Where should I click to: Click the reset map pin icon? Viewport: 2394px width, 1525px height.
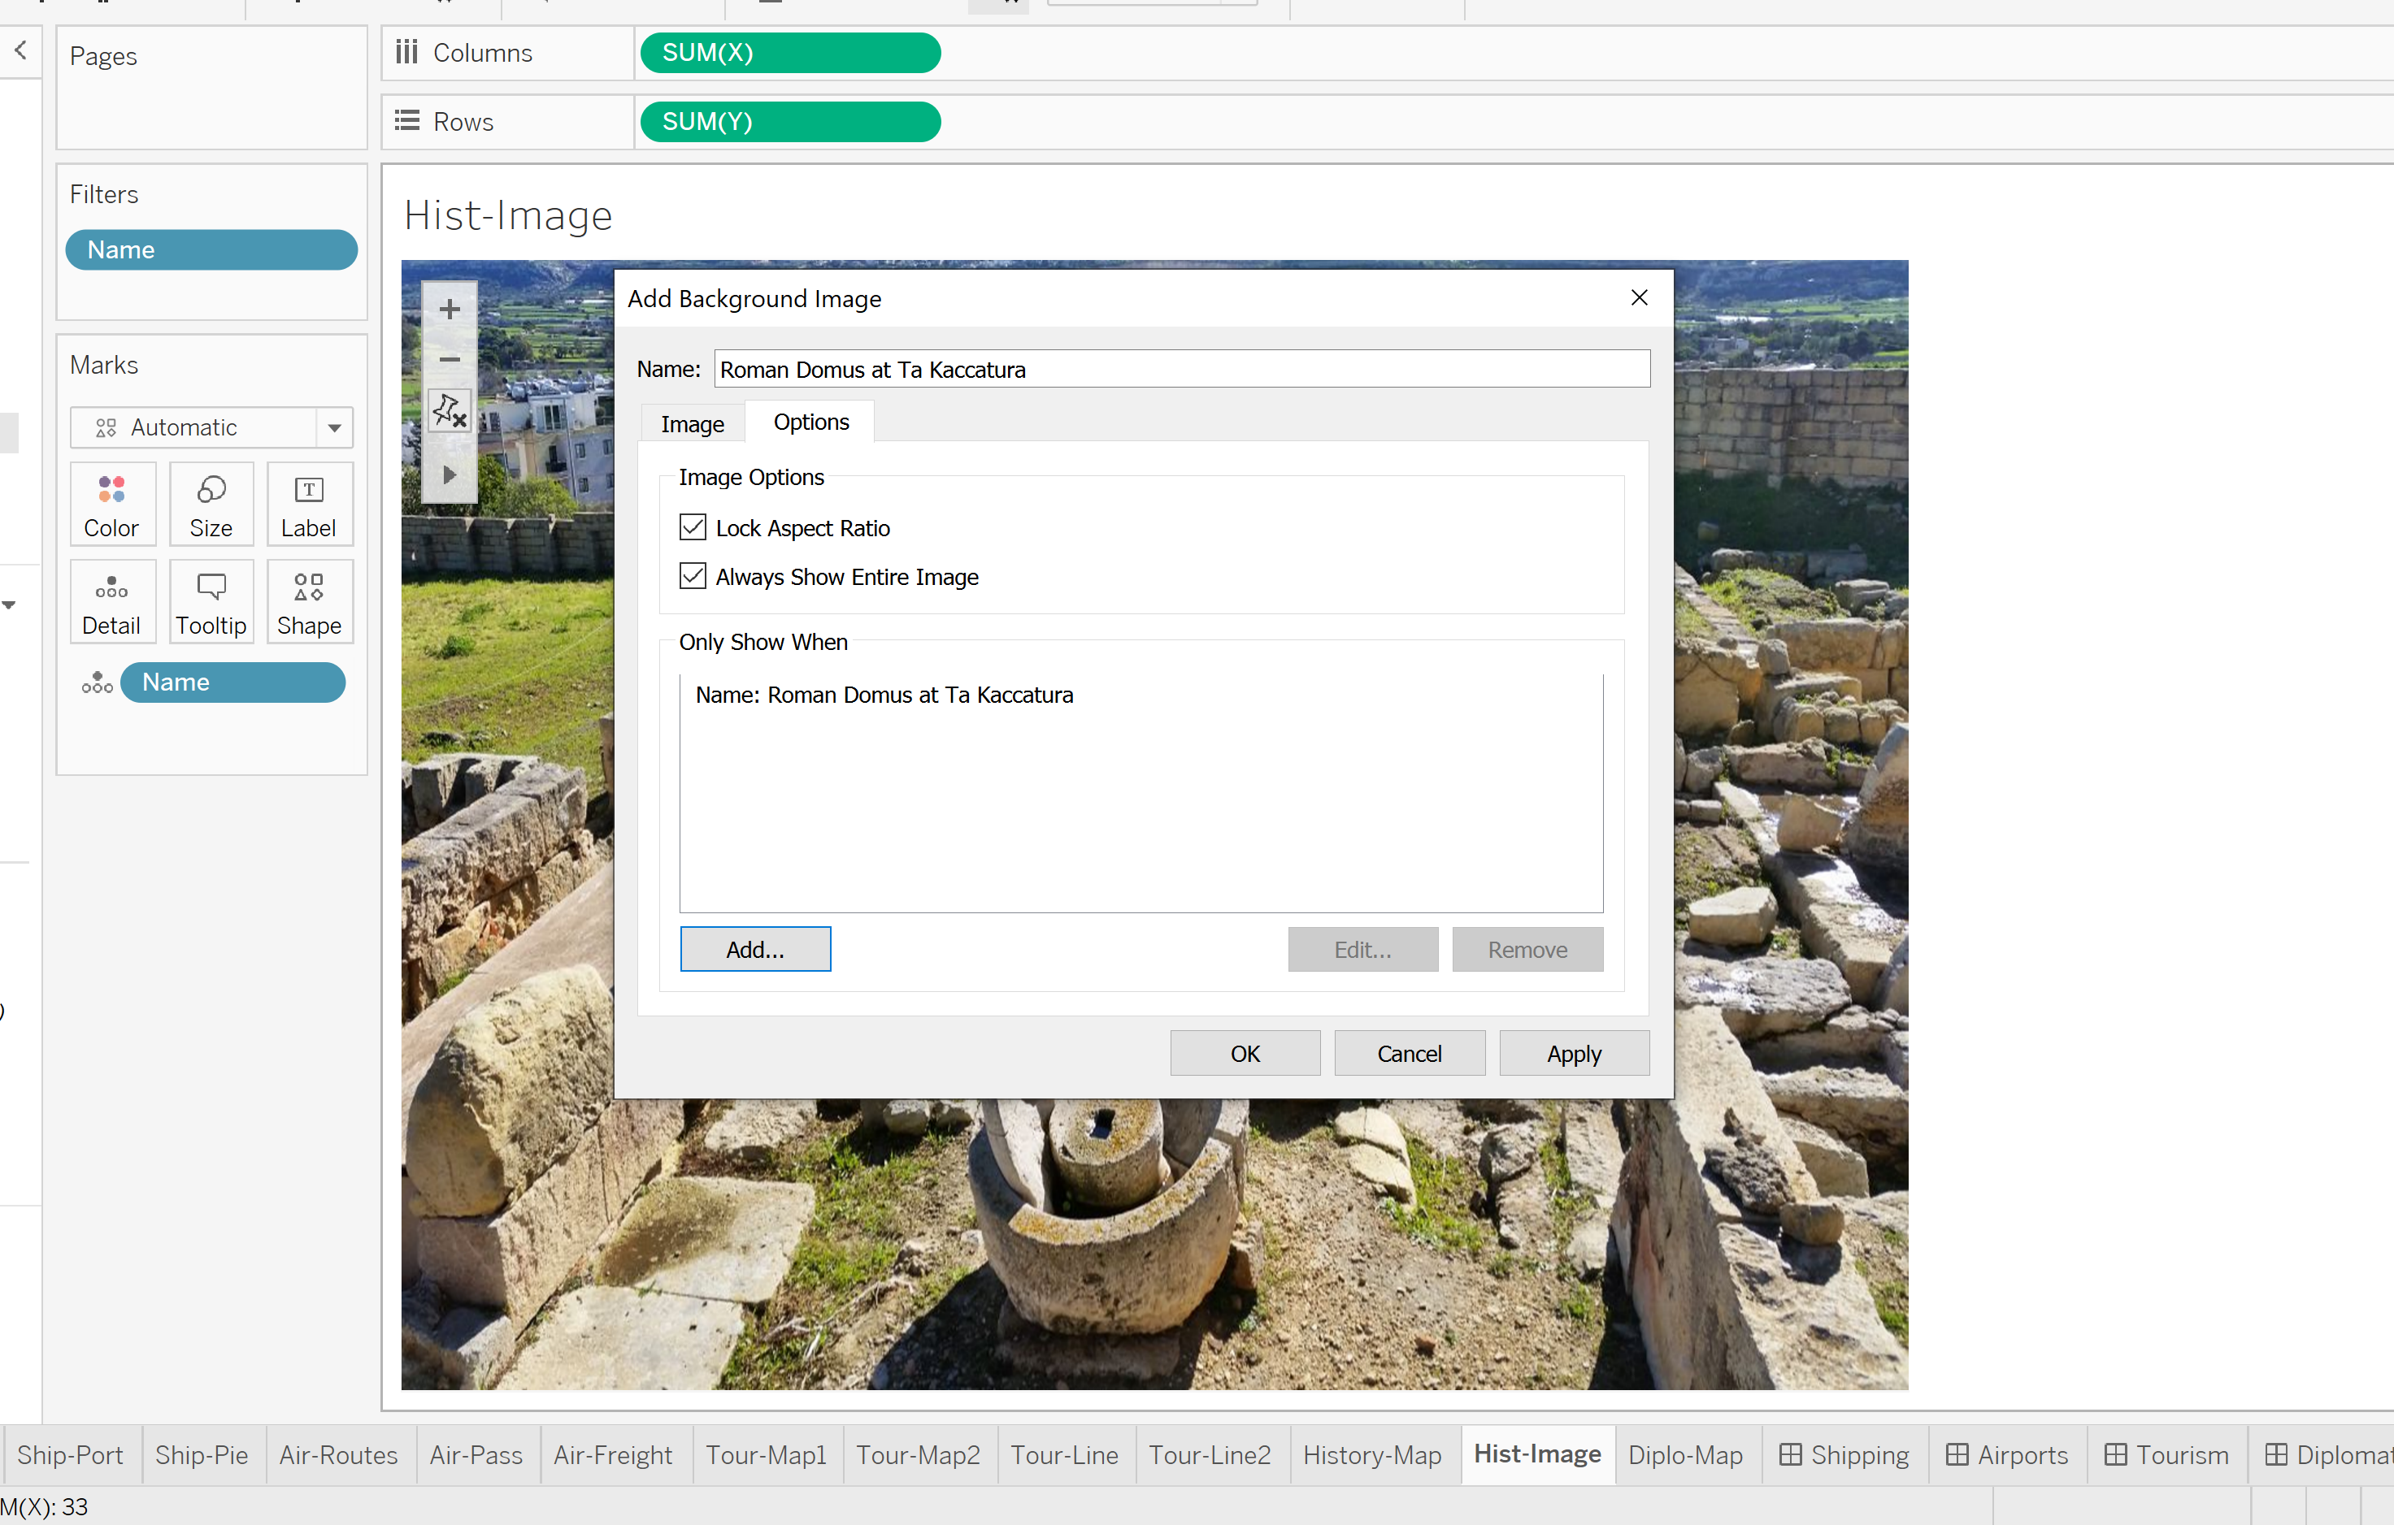(450, 409)
